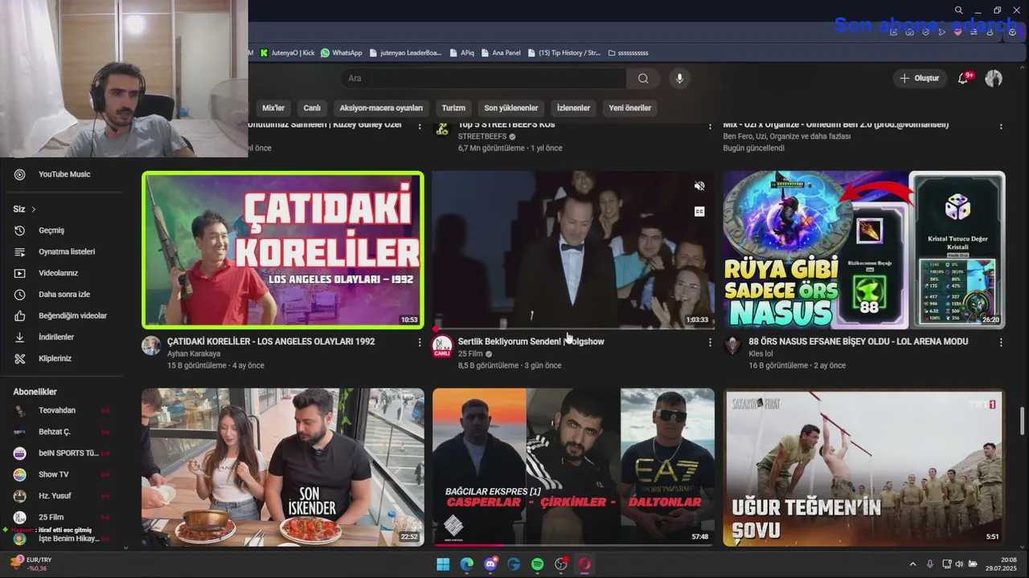Select the İzlenenler filter chip
The image size is (1029, 578).
point(573,108)
